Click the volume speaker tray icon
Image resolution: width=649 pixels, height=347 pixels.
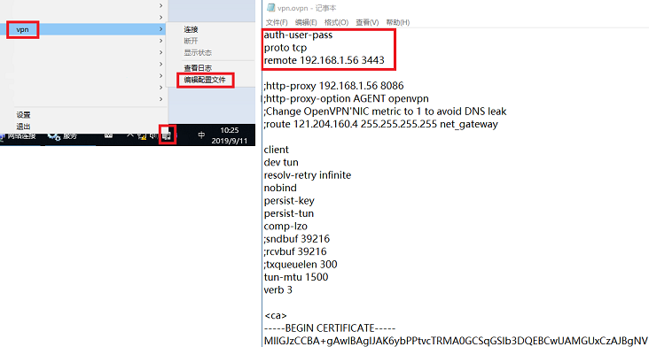point(153,135)
